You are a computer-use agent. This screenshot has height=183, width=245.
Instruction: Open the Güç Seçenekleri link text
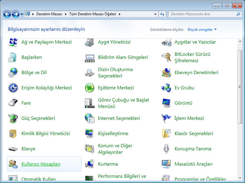pyautogui.click(x=38, y=118)
